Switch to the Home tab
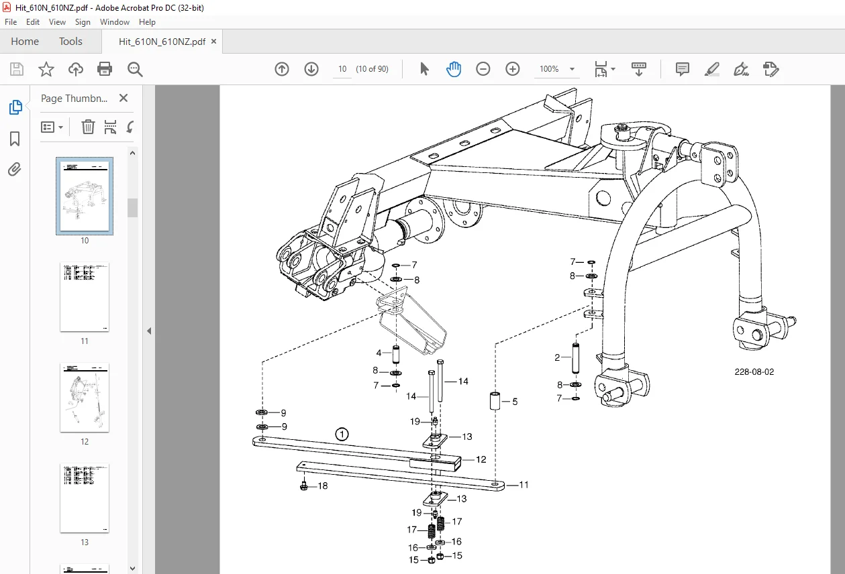Image resolution: width=845 pixels, height=574 pixels. click(x=25, y=42)
